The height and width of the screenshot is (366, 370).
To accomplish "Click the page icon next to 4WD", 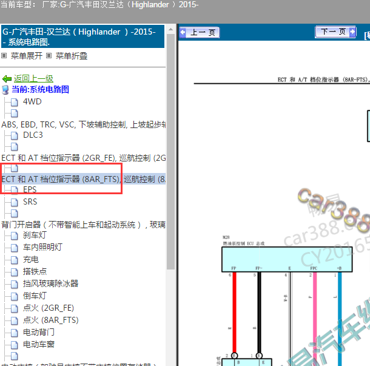I will point(14,102).
